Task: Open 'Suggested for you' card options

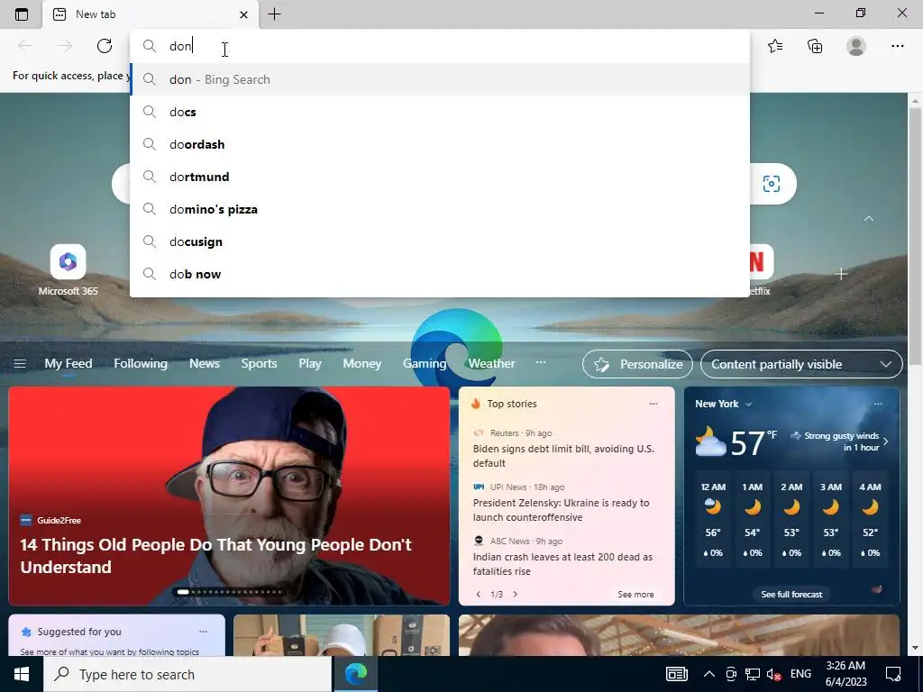Action: click(x=203, y=632)
